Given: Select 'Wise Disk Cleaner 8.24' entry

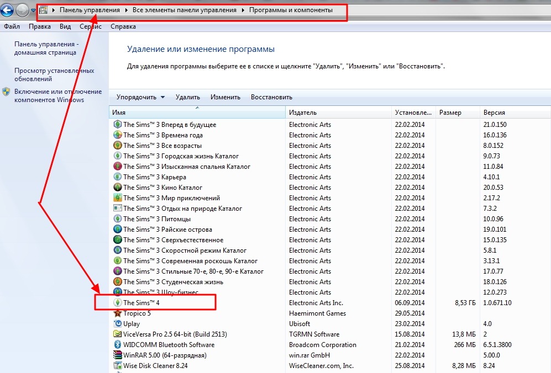Looking at the screenshot, I should 155,366.
